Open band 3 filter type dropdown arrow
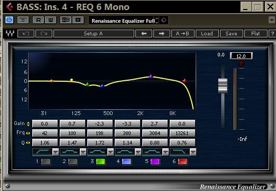The image size is (276, 191). [x=111, y=152]
